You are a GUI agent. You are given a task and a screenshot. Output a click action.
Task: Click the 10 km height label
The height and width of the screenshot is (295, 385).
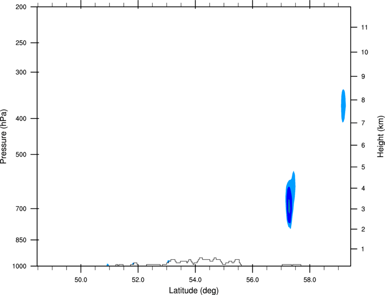click(365, 52)
